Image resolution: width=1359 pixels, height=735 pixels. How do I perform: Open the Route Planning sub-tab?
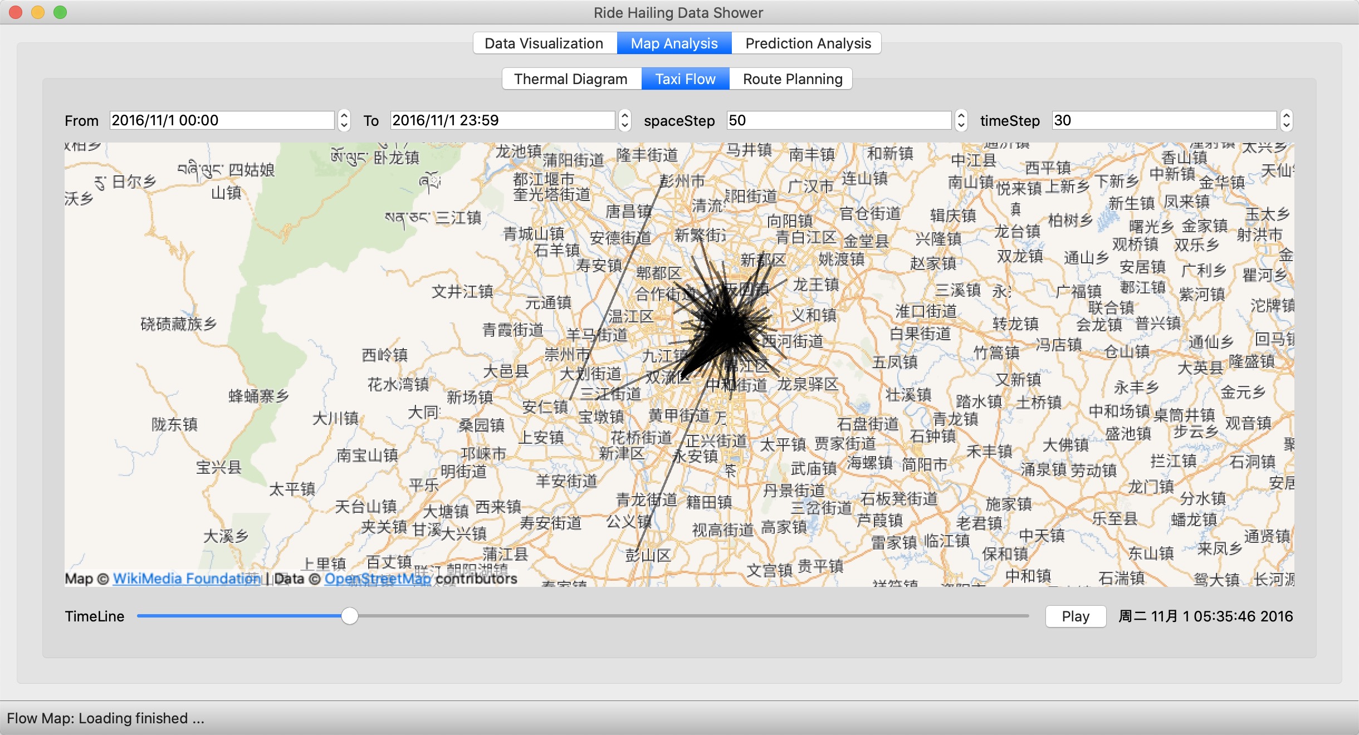[x=792, y=79]
